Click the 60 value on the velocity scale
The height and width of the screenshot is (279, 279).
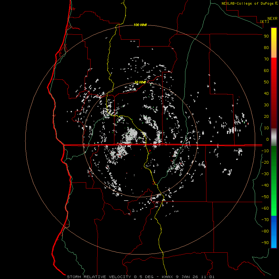(266, 71)
